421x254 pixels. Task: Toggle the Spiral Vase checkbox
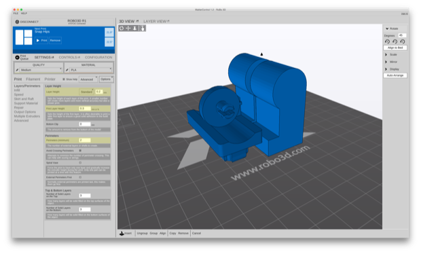coord(80,163)
